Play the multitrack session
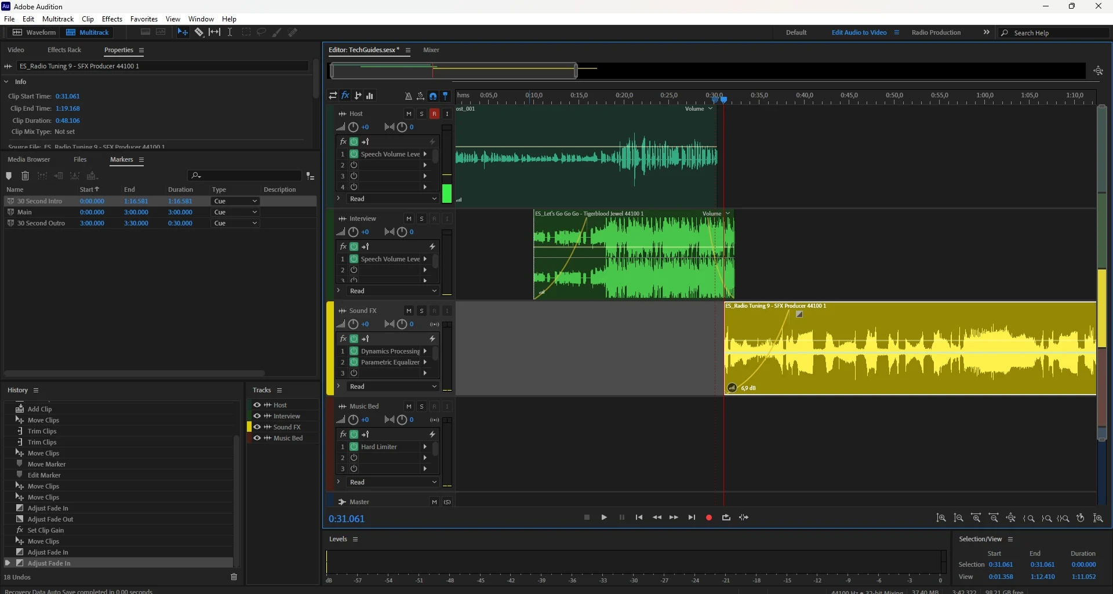 pyautogui.click(x=604, y=518)
